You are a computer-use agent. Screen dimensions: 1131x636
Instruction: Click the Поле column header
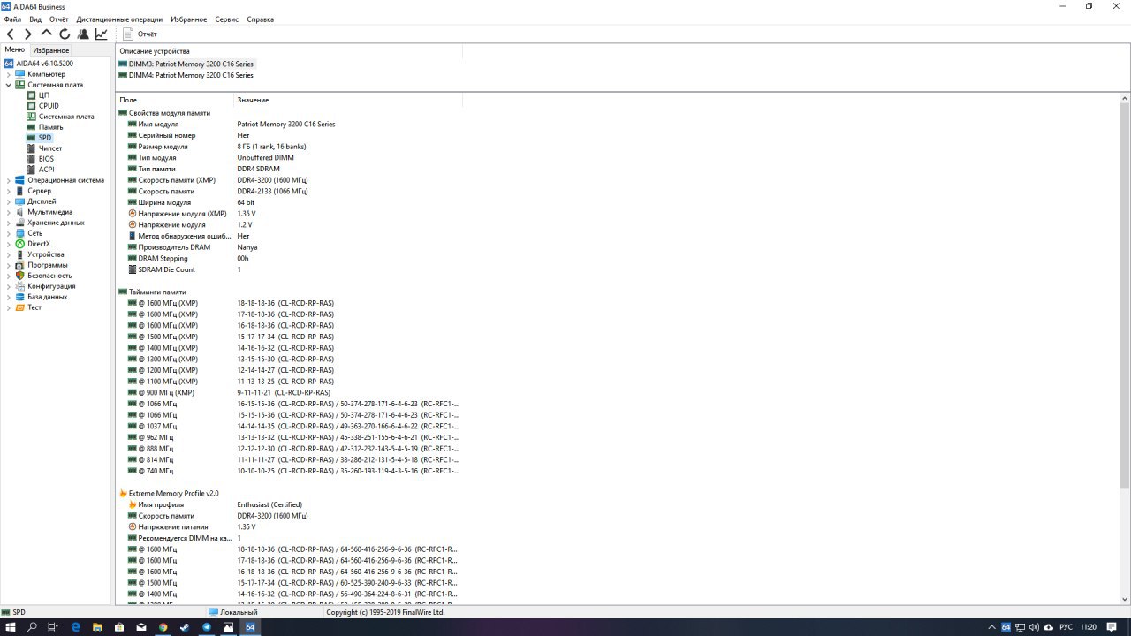[175, 100]
